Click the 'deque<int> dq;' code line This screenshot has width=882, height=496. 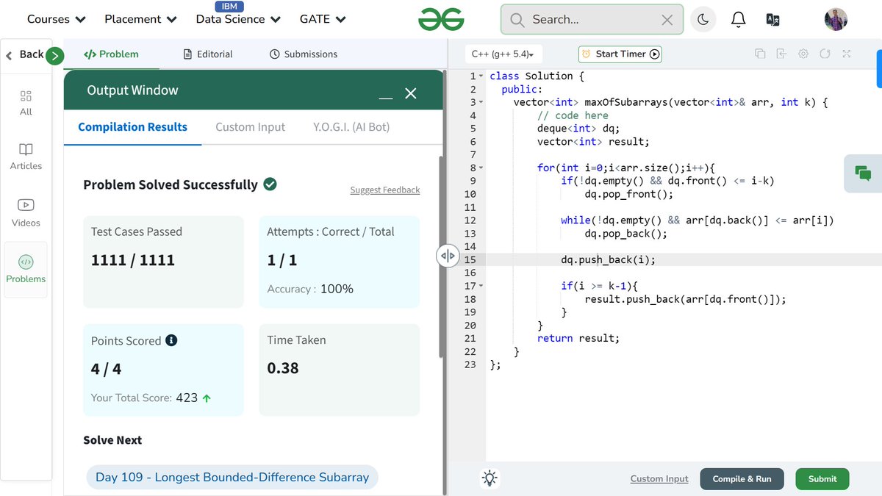coord(578,129)
